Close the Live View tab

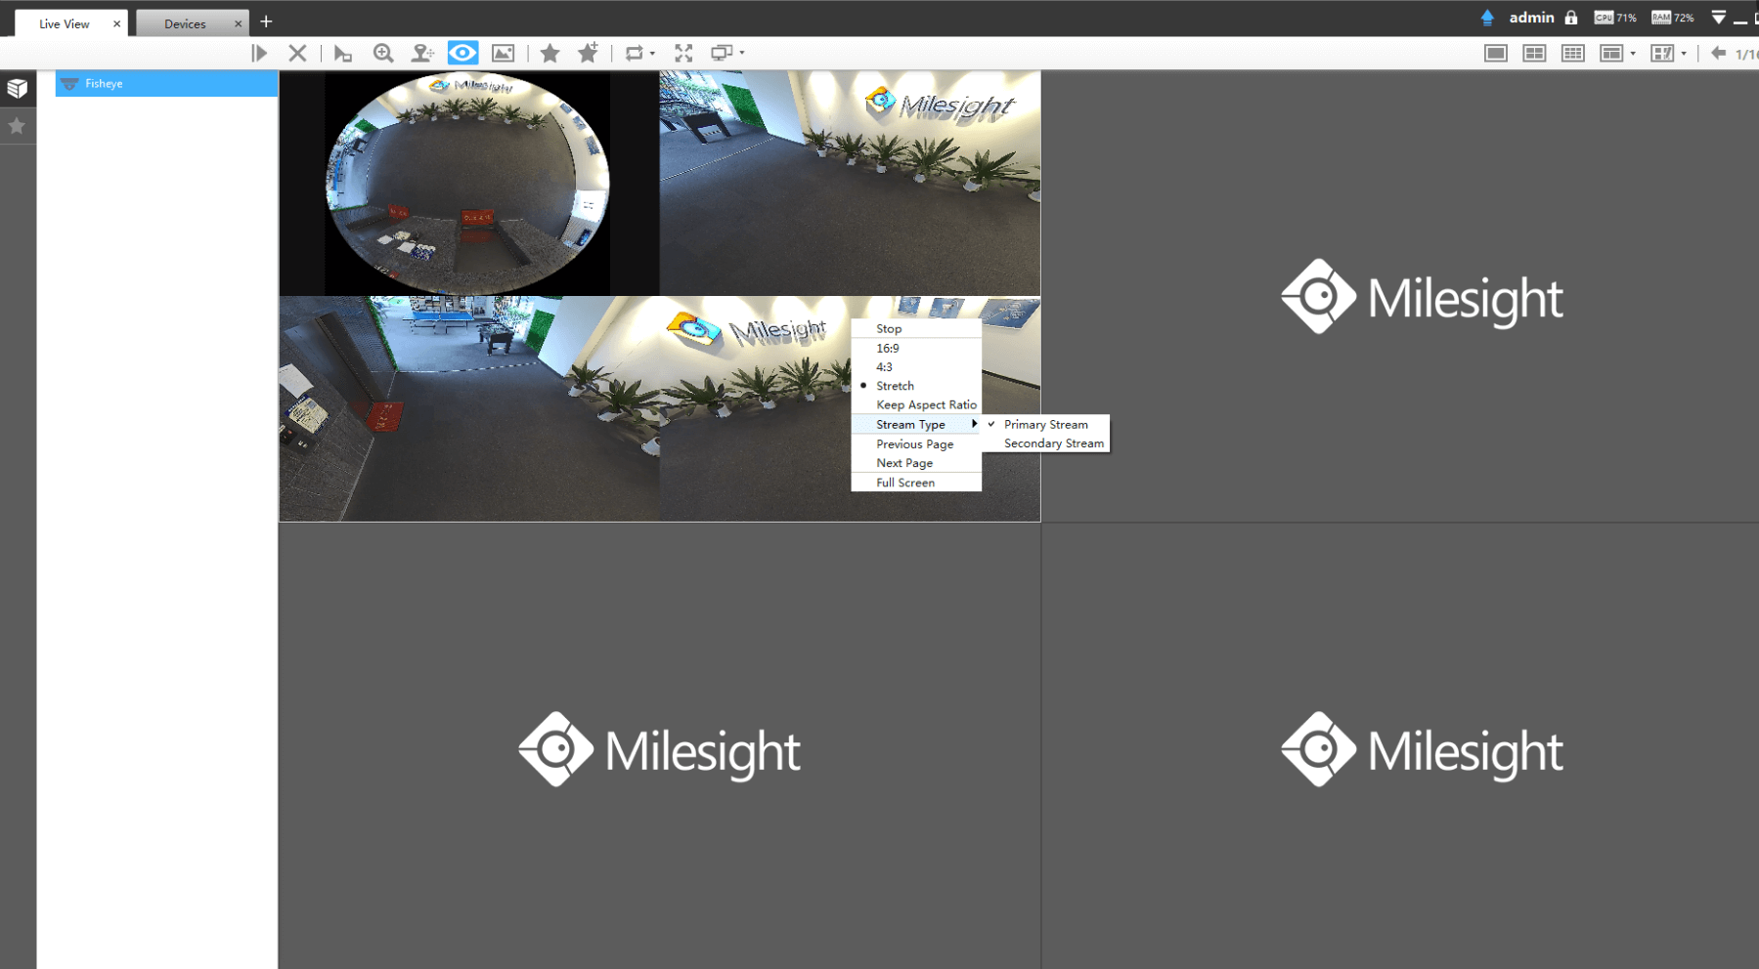point(117,23)
